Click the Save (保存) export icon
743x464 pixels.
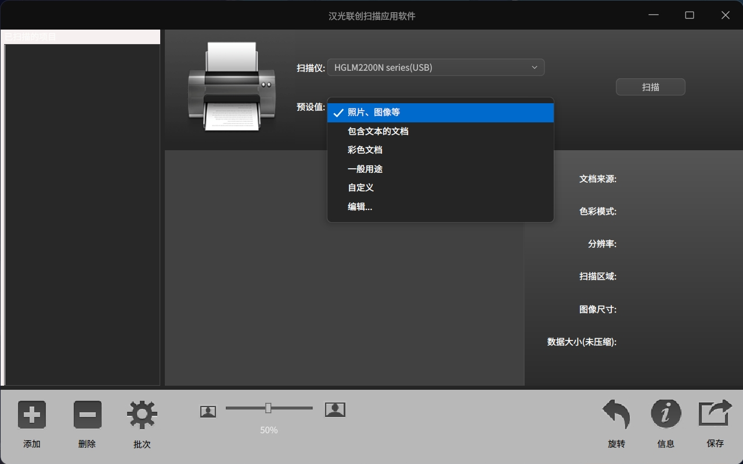point(715,414)
